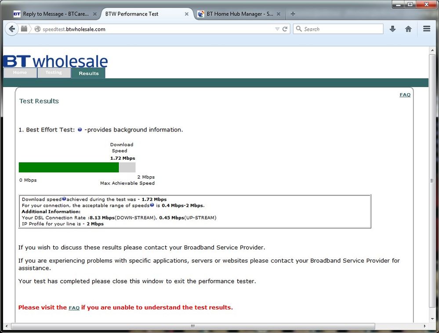Switch to Reply to Message - BTCare tab

56,14
